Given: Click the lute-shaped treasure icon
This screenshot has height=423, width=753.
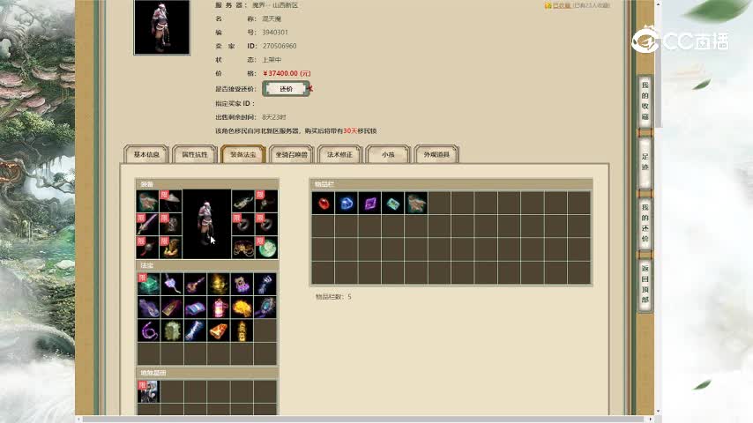Looking at the screenshot, I should click(195, 285).
